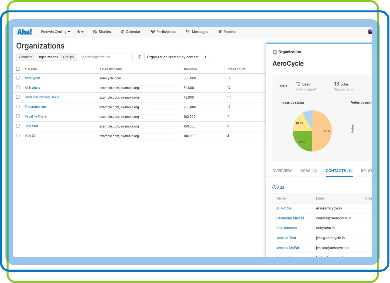Open the AI Trainers organization link

33,88
